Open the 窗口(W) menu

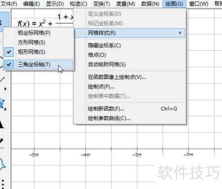pos(198,3)
